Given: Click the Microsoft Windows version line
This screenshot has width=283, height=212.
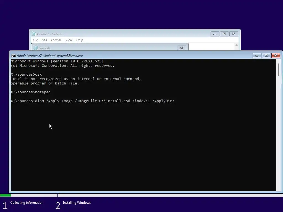Looking at the screenshot, I should pyautogui.click(x=57, y=61).
